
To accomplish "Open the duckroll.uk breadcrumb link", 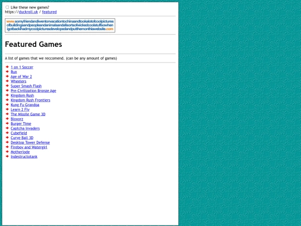I will [28, 12].
